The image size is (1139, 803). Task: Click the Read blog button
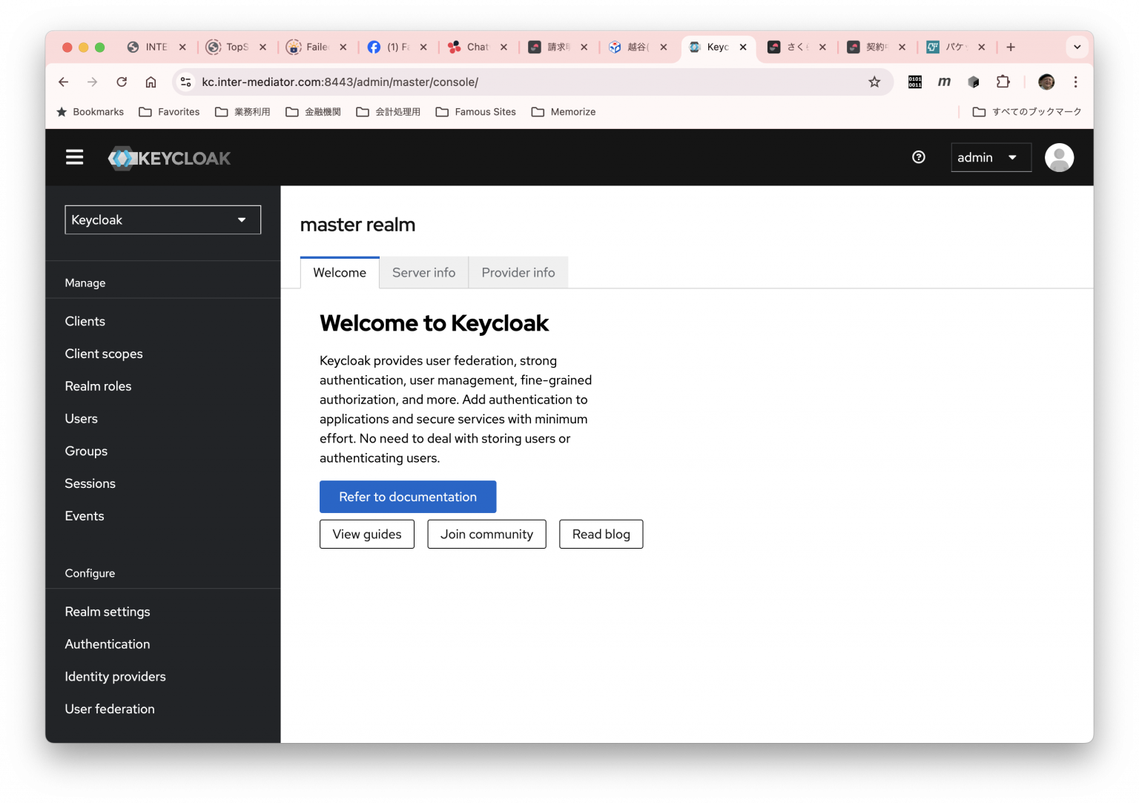[x=601, y=534]
